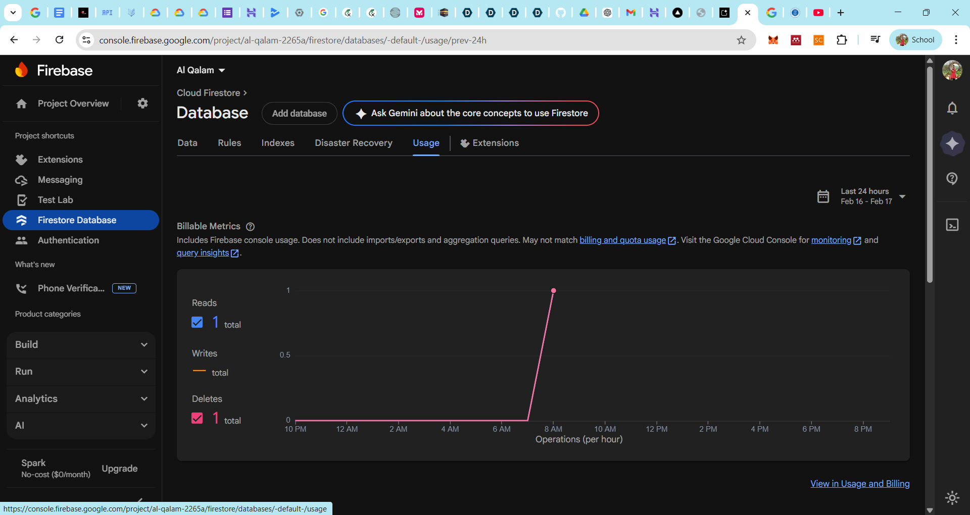Click the Firebase logo icon

(x=21, y=70)
